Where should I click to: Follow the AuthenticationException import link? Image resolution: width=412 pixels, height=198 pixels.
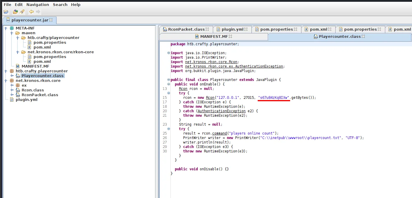[x=235, y=66]
